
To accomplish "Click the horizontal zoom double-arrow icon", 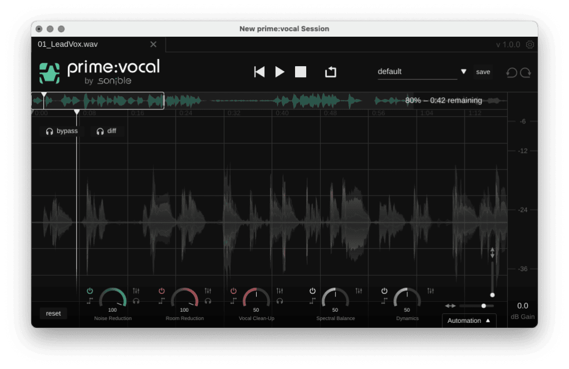I will coord(450,306).
